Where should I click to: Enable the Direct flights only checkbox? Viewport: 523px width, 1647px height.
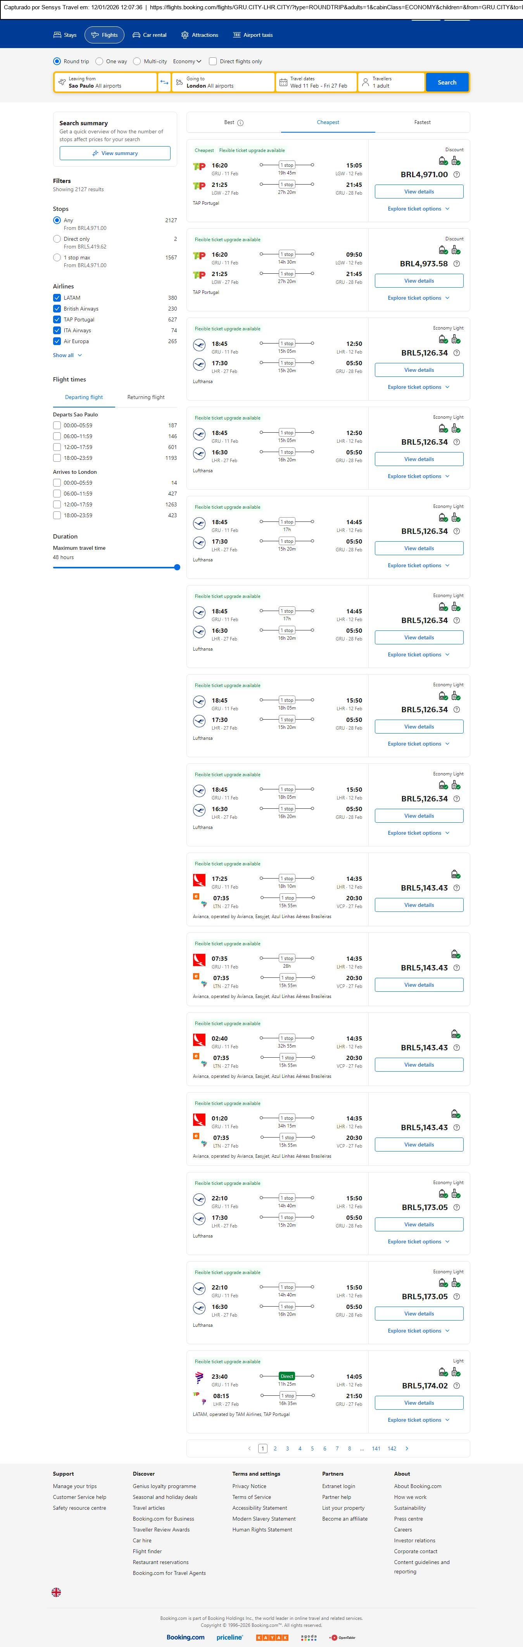pos(213,61)
